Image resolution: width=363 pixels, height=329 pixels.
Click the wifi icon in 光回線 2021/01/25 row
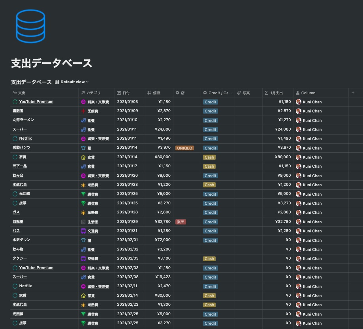pyautogui.click(x=83, y=194)
